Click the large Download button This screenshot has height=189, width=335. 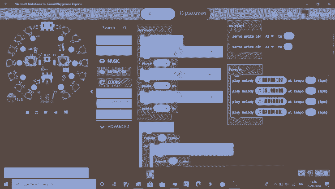click(47, 173)
